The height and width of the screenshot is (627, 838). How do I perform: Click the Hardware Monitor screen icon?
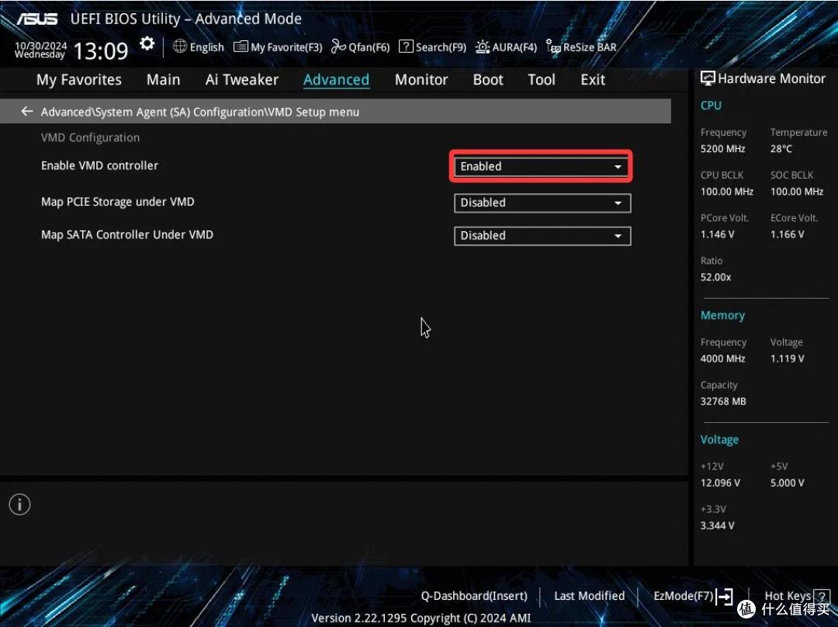pyautogui.click(x=708, y=78)
